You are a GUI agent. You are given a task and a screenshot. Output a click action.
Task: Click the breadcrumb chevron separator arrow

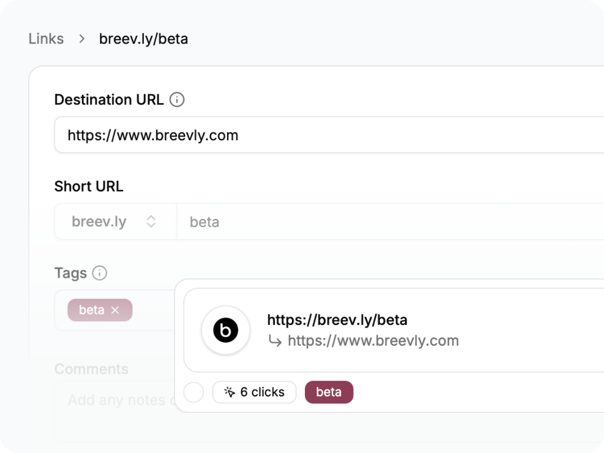pos(82,39)
